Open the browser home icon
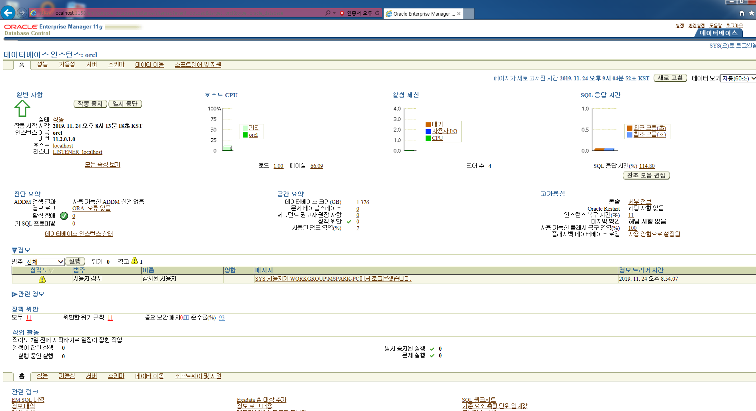Screen dimensions: 756x411 point(742,13)
